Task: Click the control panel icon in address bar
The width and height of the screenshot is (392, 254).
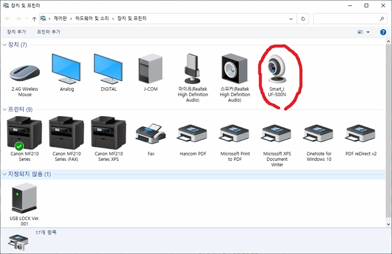Action: [43, 18]
